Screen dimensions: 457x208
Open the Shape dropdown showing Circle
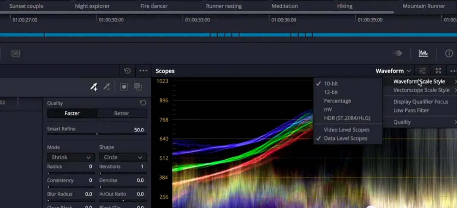pyautogui.click(x=123, y=158)
